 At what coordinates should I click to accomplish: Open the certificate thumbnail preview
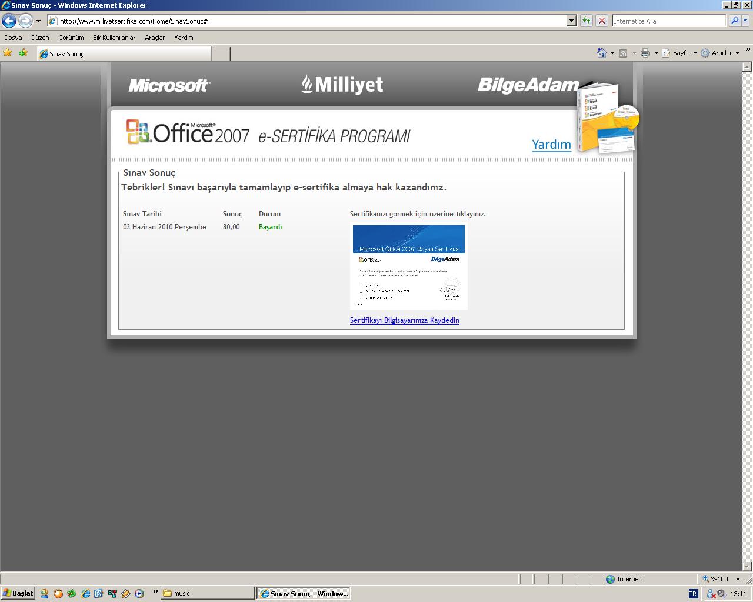click(409, 267)
